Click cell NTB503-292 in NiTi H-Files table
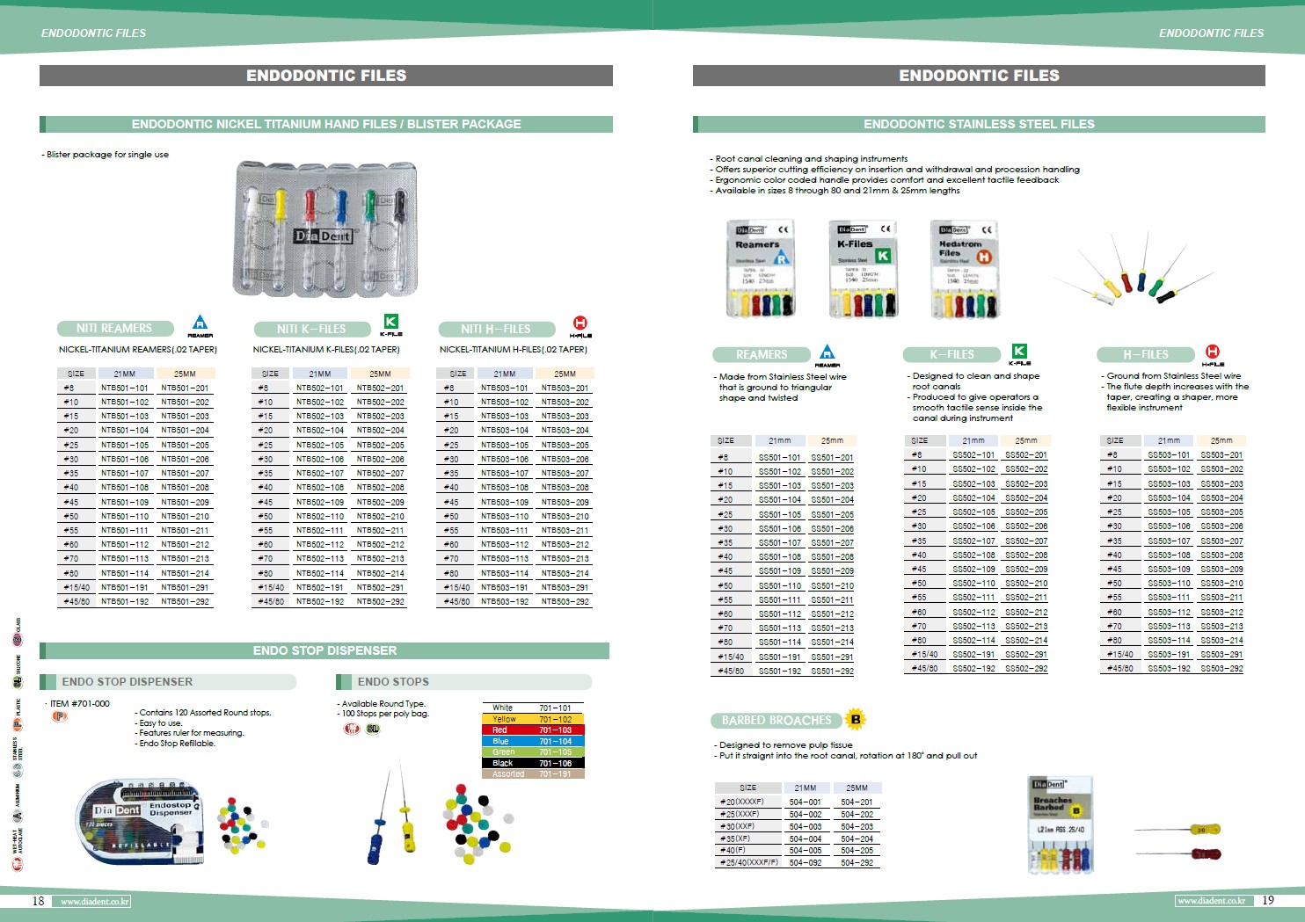This screenshot has width=1305, height=922. click(x=565, y=602)
